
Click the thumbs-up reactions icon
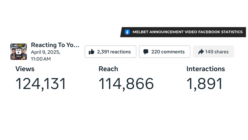tap(91, 52)
